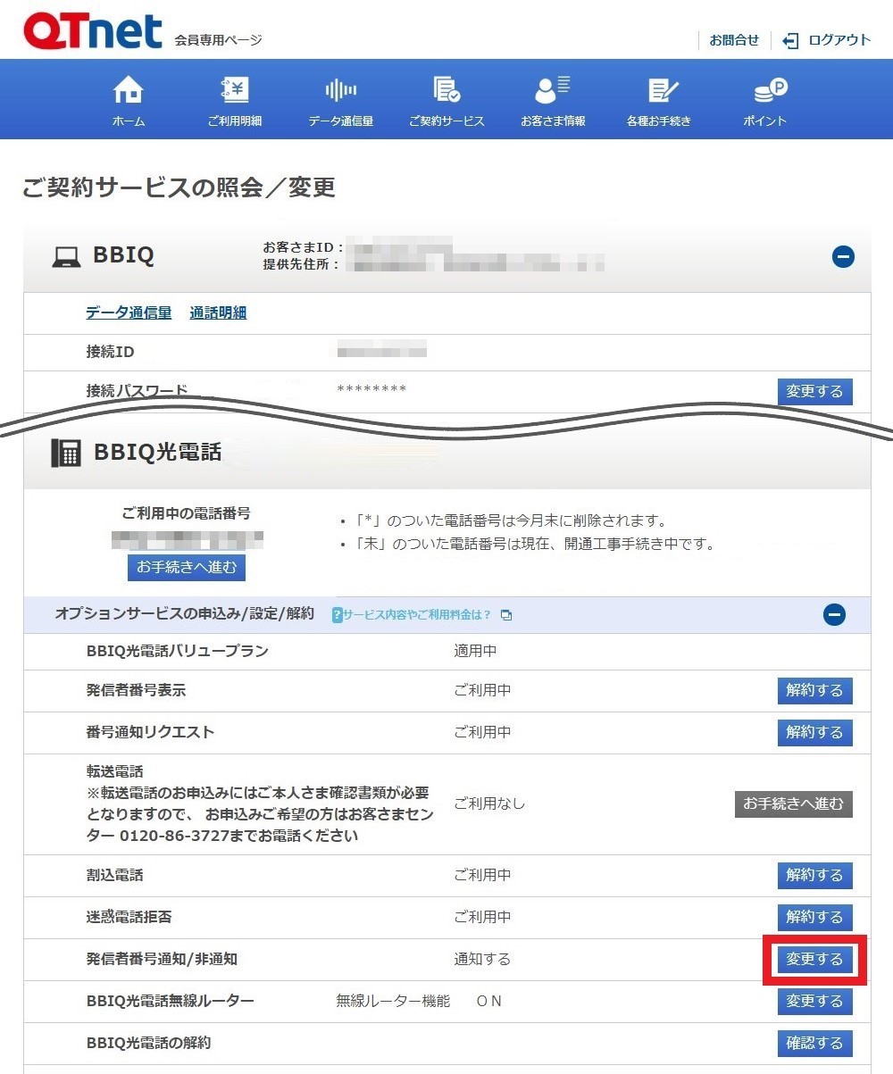This screenshot has width=893, height=1074.
Task: Open the データ通信量 link under BBIQ
Action: [x=129, y=312]
